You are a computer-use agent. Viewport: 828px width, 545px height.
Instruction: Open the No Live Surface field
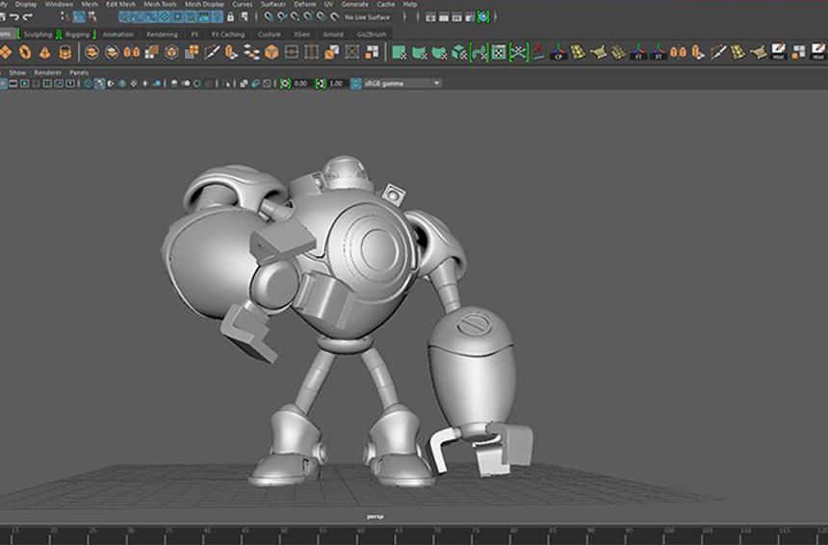[x=367, y=17]
